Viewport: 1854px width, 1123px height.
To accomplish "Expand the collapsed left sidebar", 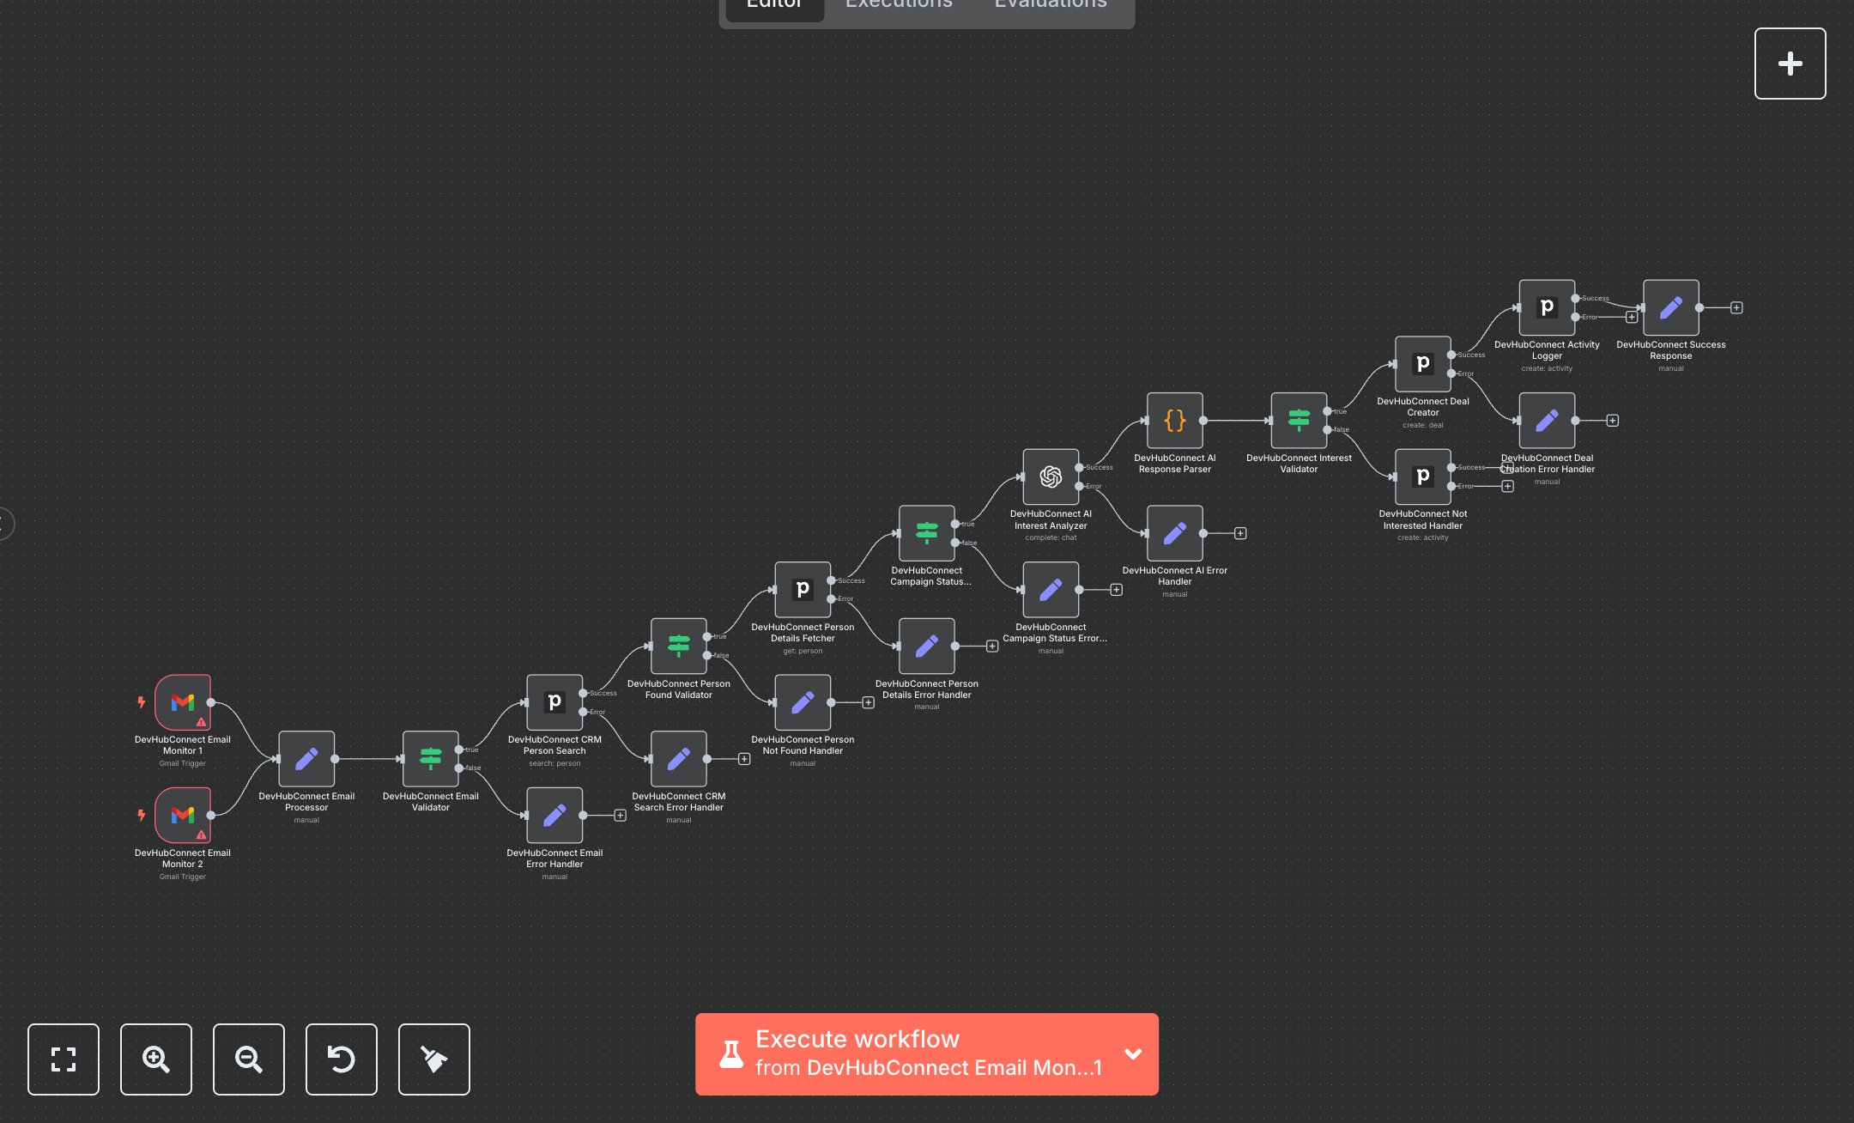I will click(x=5, y=523).
